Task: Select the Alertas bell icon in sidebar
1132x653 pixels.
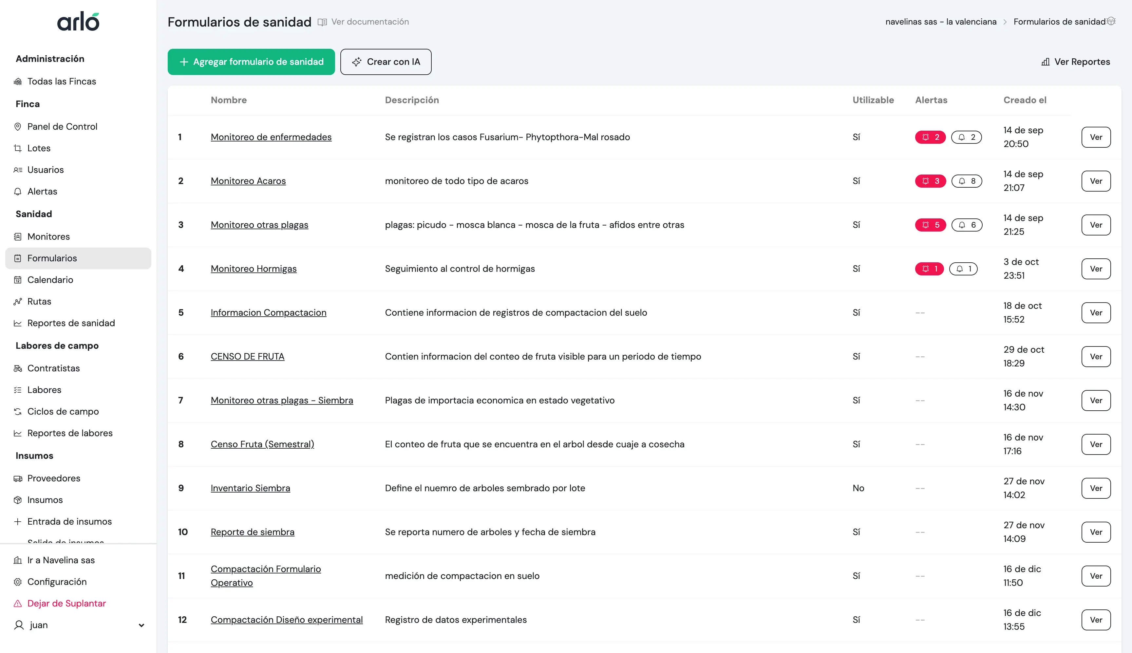Action: pyautogui.click(x=17, y=191)
